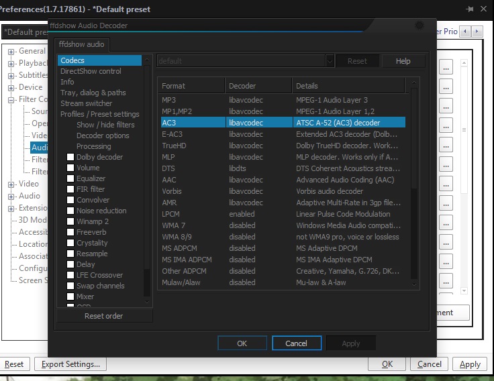
Task: Open the DirectShow control page
Action: 91,71
